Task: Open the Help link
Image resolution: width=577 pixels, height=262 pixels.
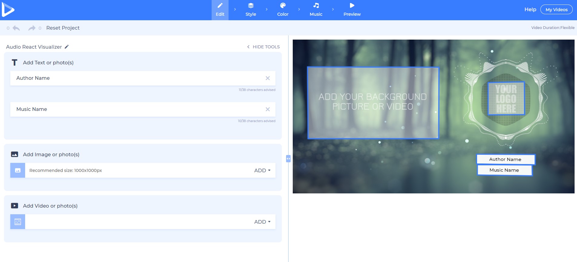Action: [530, 10]
